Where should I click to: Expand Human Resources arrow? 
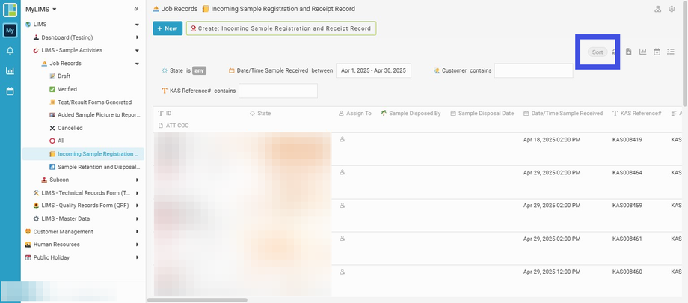(x=137, y=245)
